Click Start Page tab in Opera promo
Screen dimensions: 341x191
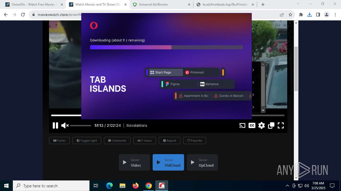[x=166, y=72]
